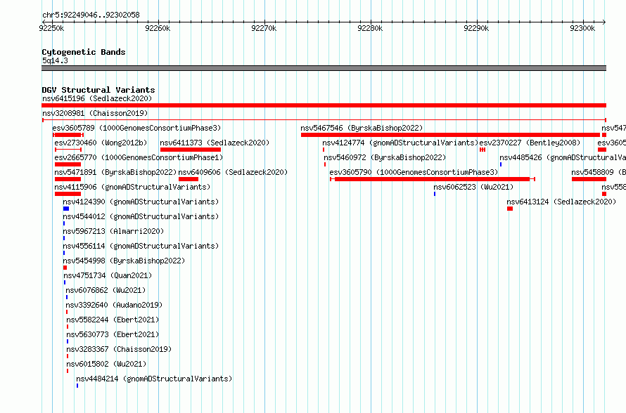Click the 92290k ruler tick label
This screenshot has height=413, width=626.
point(476,28)
